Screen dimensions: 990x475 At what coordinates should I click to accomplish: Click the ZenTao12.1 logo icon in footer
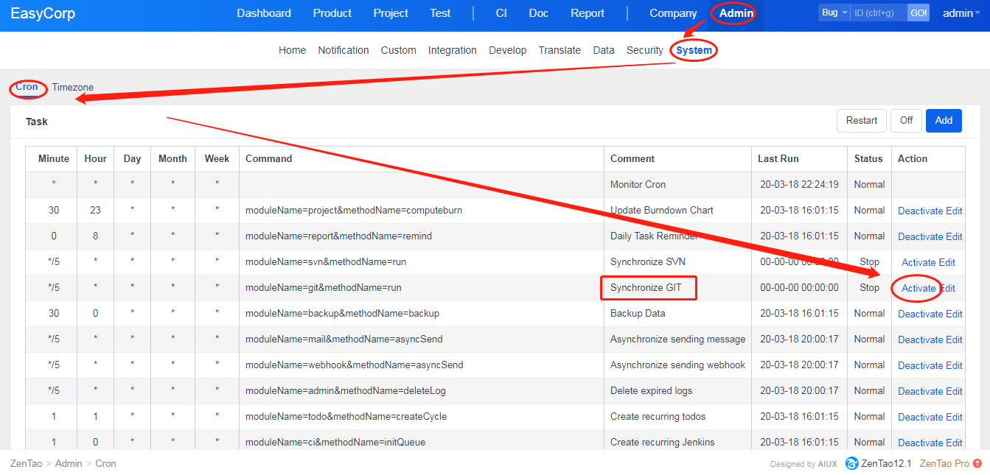point(851,463)
